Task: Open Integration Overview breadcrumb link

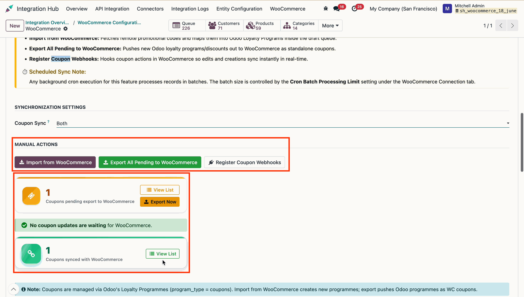Action: (47, 23)
